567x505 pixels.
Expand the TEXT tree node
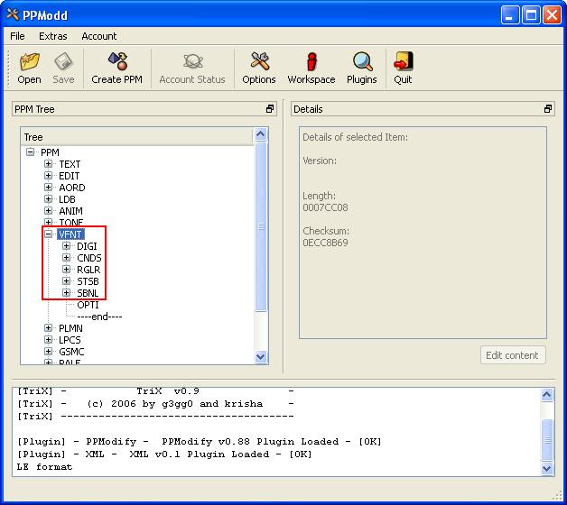pyautogui.click(x=48, y=164)
